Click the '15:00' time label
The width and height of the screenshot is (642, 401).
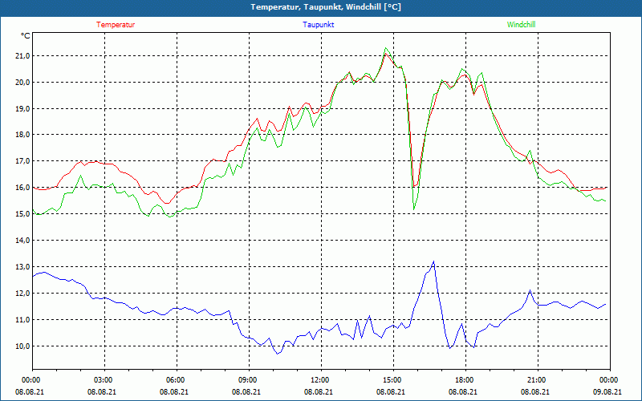(392, 380)
